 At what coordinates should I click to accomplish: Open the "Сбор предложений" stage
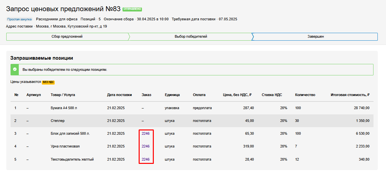pyautogui.click(x=67, y=37)
